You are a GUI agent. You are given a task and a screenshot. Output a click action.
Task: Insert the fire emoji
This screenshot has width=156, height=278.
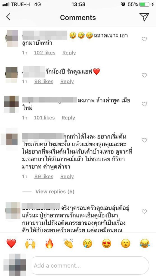pos(49,243)
